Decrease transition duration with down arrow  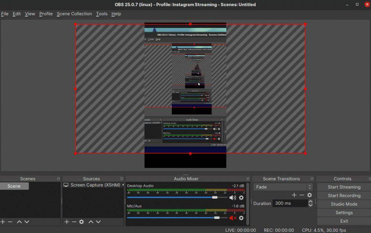click(x=311, y=205)
